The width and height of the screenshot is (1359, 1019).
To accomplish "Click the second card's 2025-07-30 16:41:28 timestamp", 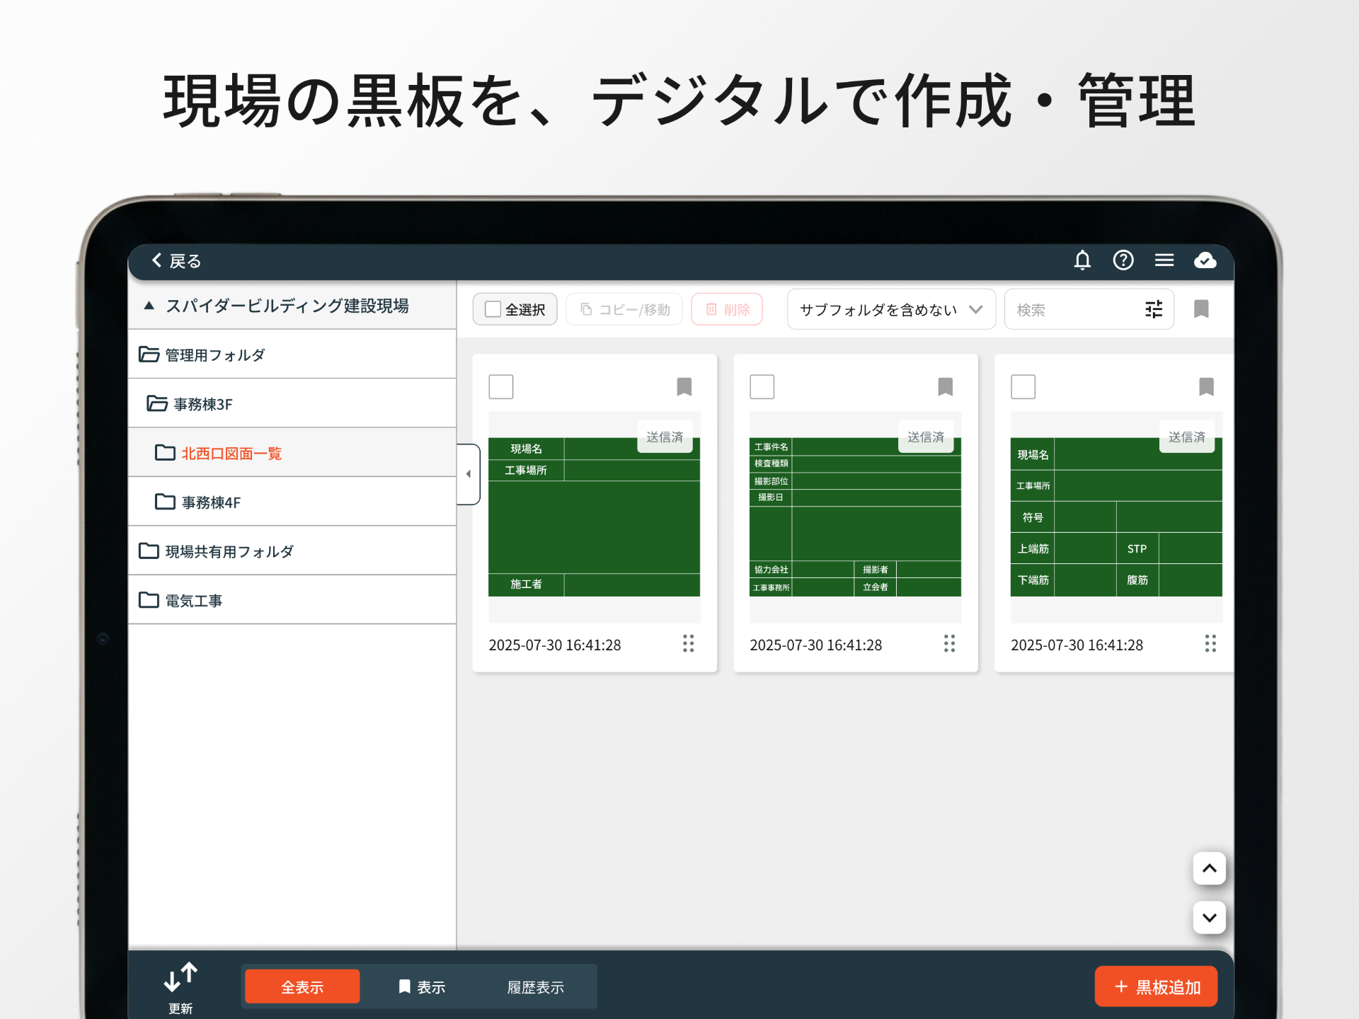I will coord(816,645).
